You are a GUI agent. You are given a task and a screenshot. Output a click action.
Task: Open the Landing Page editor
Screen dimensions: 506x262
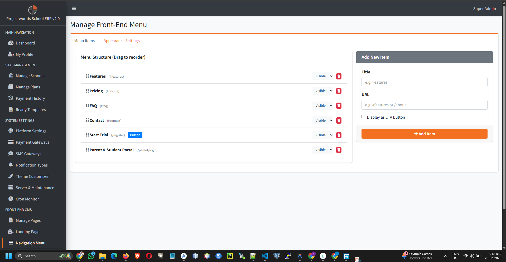pos(27,231)
